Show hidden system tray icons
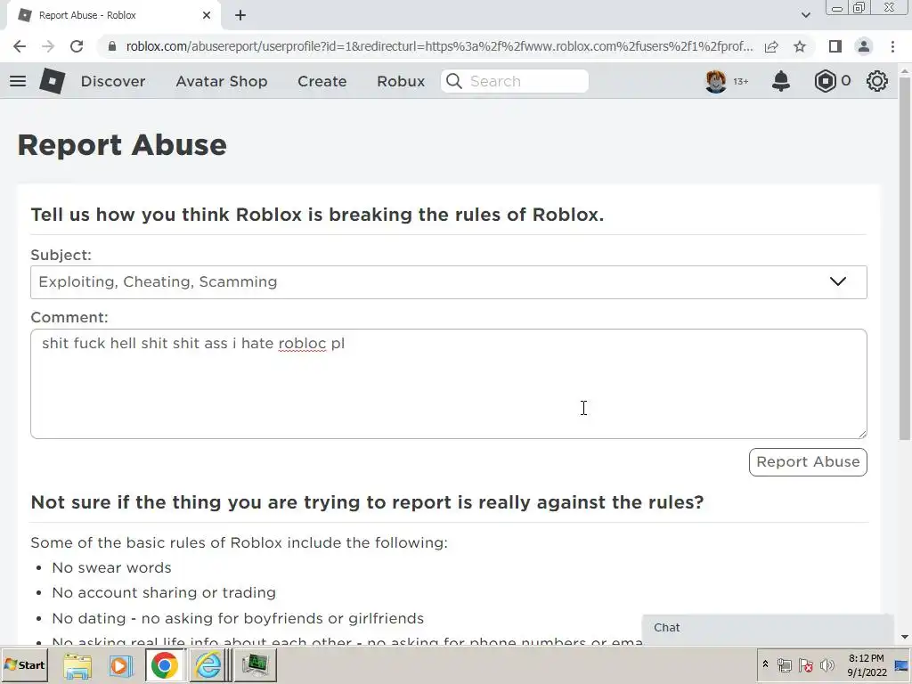The image size is (912, 684). [x=765, y=664]
